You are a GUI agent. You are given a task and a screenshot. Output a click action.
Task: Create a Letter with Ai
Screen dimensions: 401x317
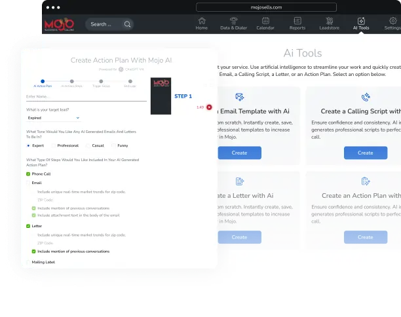click(240, 237)
